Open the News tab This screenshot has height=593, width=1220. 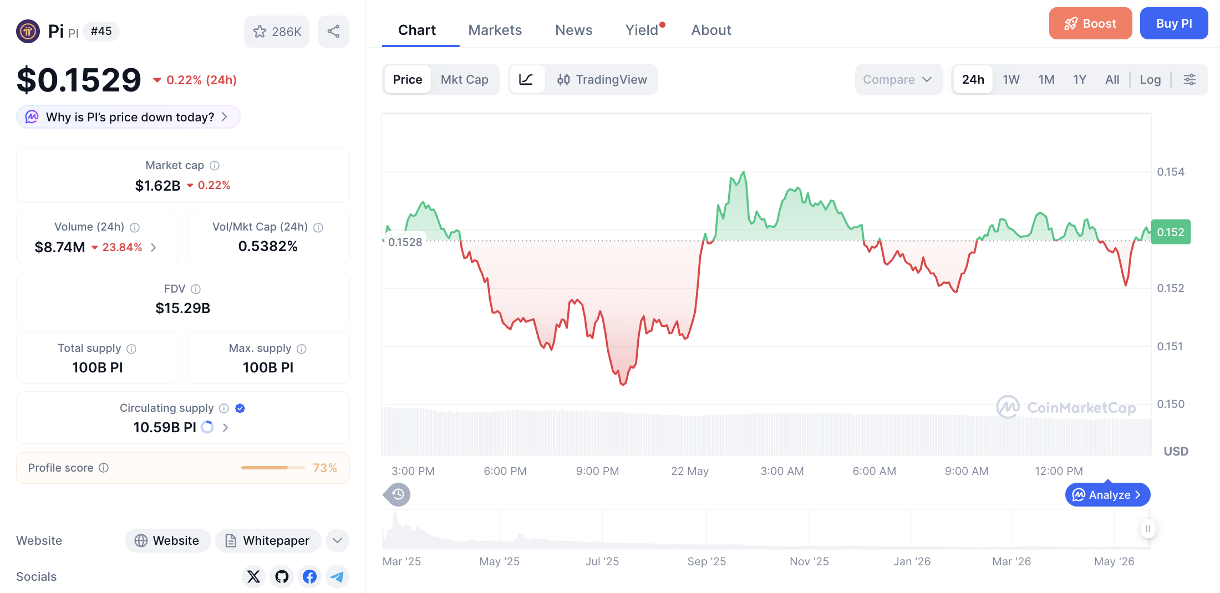[x=574, y=30]
